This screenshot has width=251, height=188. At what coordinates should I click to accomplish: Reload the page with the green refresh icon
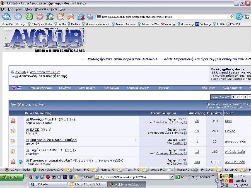tap(29, 16)
